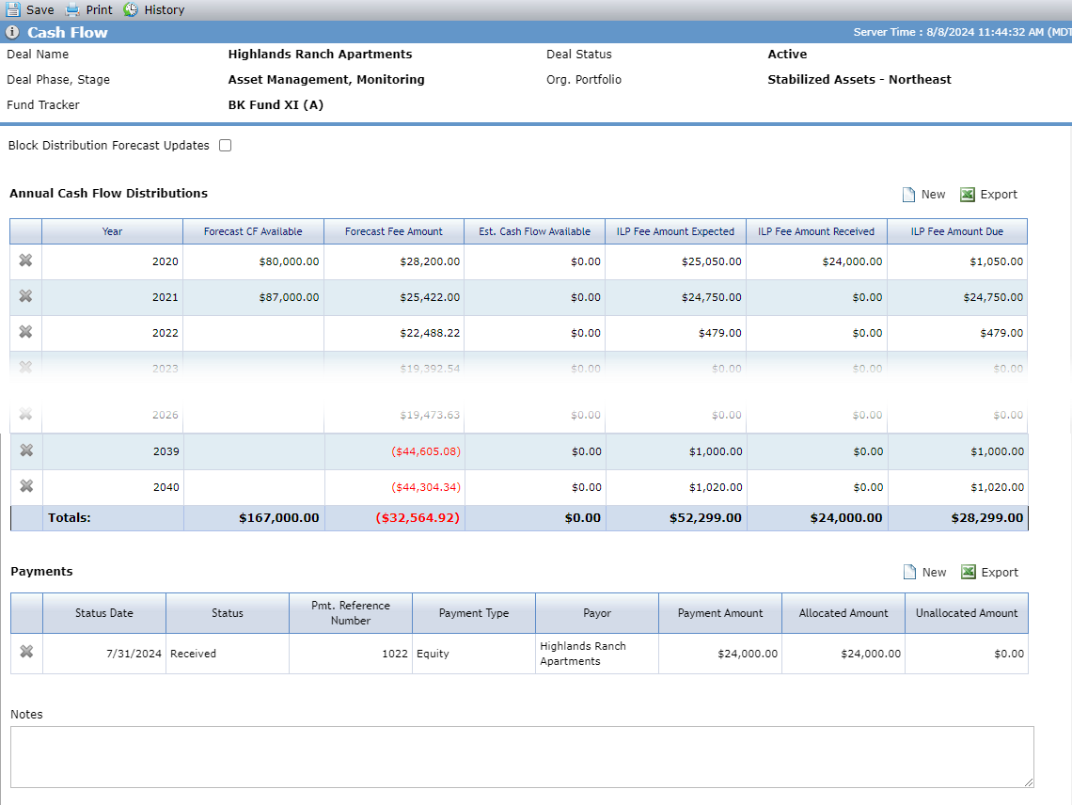Select the $25,422.00 forecast fee cell
The height and width of the screenshot is (805, 1072).
394,297
